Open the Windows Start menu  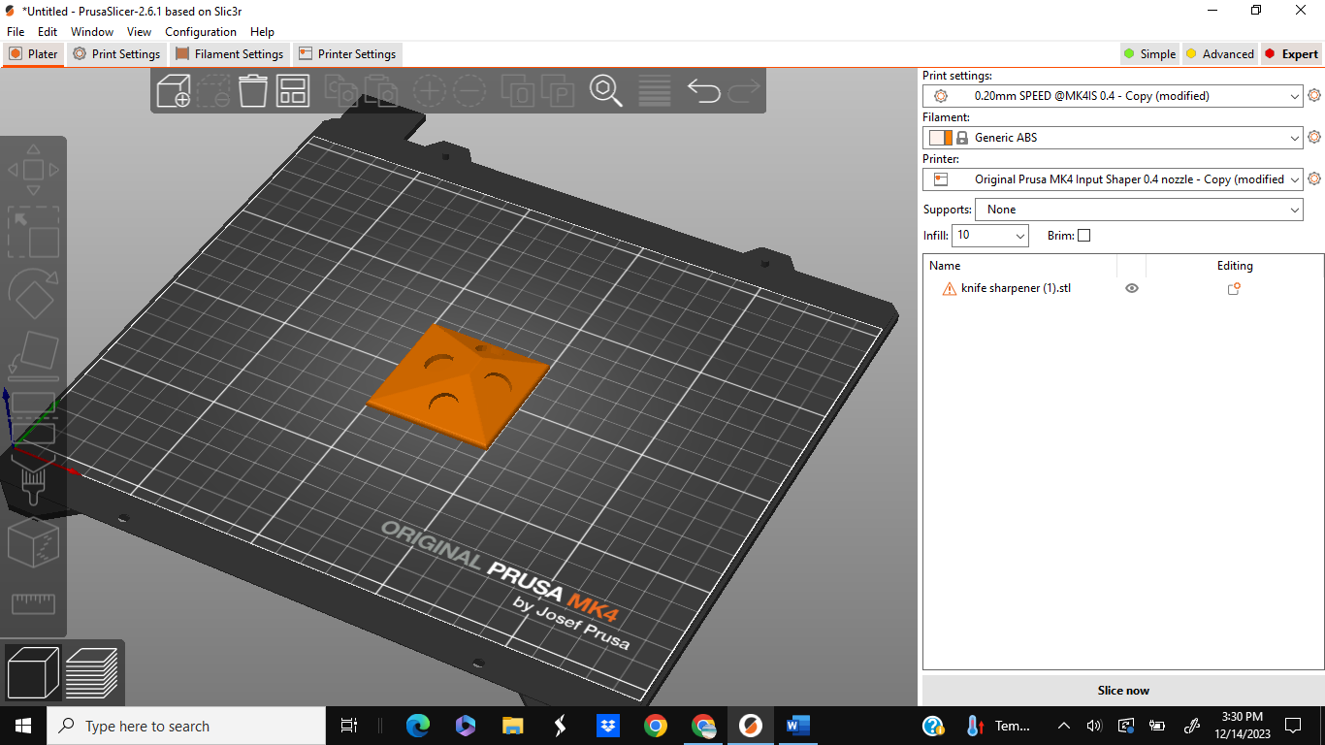pyautogui.click(x=23, y=726)
